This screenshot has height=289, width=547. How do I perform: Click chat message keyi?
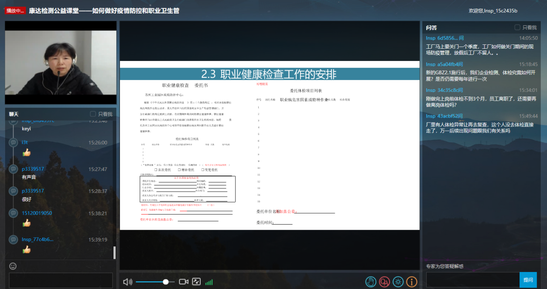(x=27, y=129)
